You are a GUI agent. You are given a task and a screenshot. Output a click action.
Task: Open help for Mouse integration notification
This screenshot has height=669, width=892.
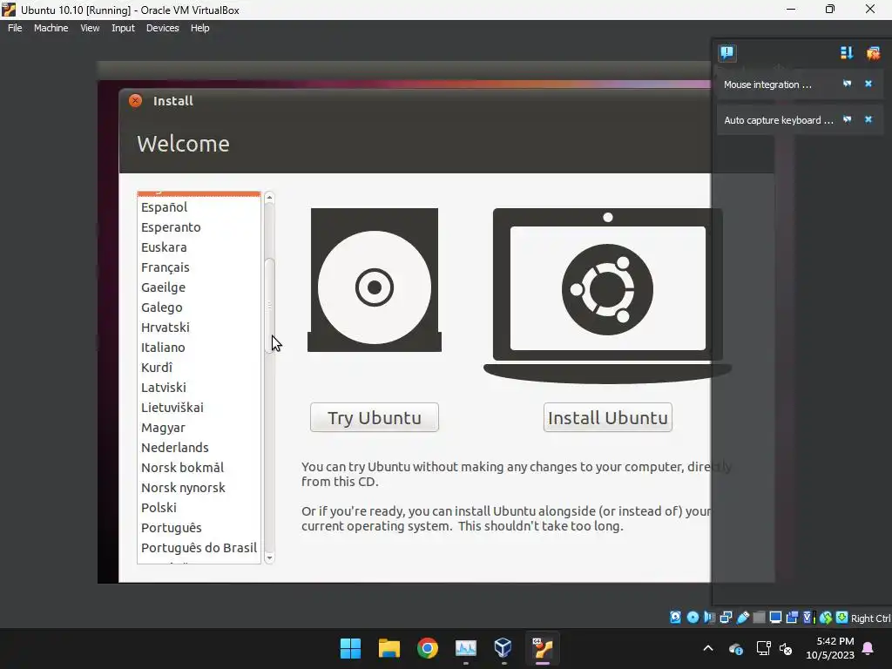pos(847,84)
